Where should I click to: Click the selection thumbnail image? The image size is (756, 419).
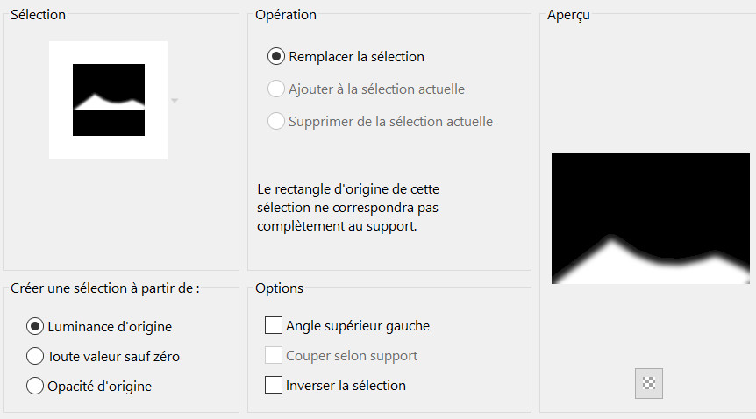[109, 100]
